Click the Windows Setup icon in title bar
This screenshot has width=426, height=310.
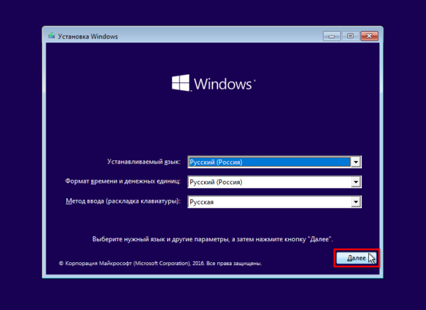[52, 36]
